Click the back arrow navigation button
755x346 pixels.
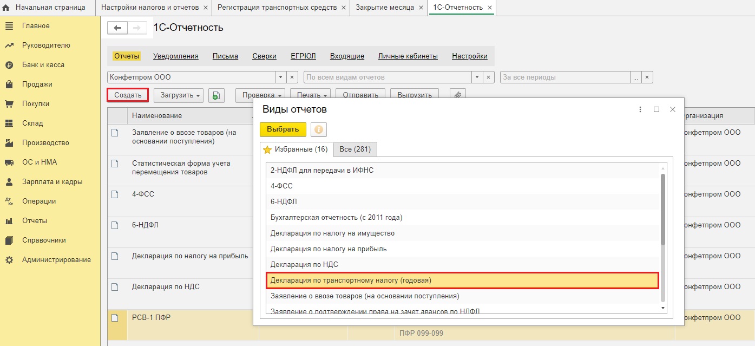117,28
